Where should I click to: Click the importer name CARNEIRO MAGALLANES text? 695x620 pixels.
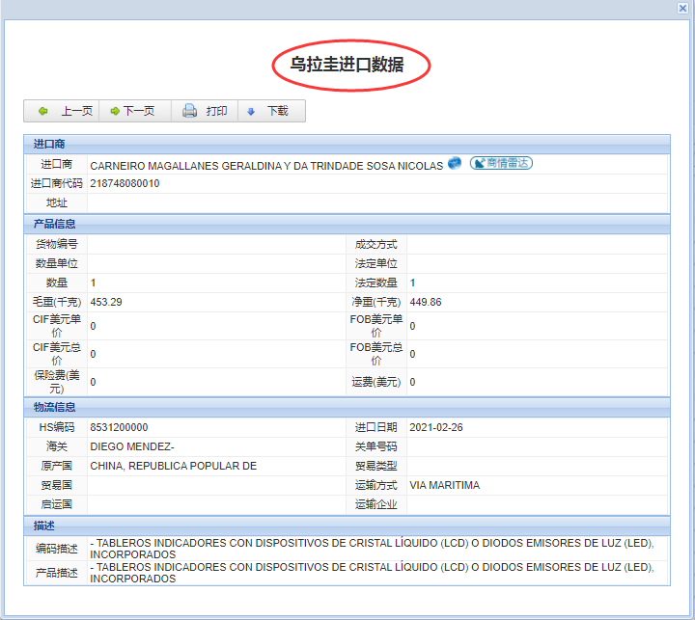coord(265,166)
